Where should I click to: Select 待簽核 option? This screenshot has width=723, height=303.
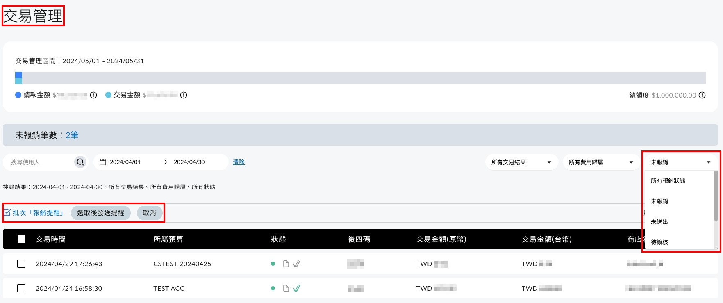tap(659, 242)
